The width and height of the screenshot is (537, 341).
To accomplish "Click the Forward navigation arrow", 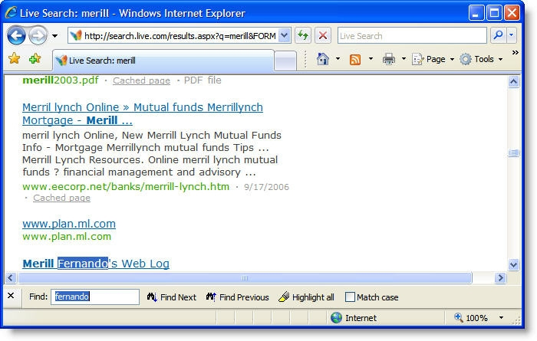I will 38,35.
